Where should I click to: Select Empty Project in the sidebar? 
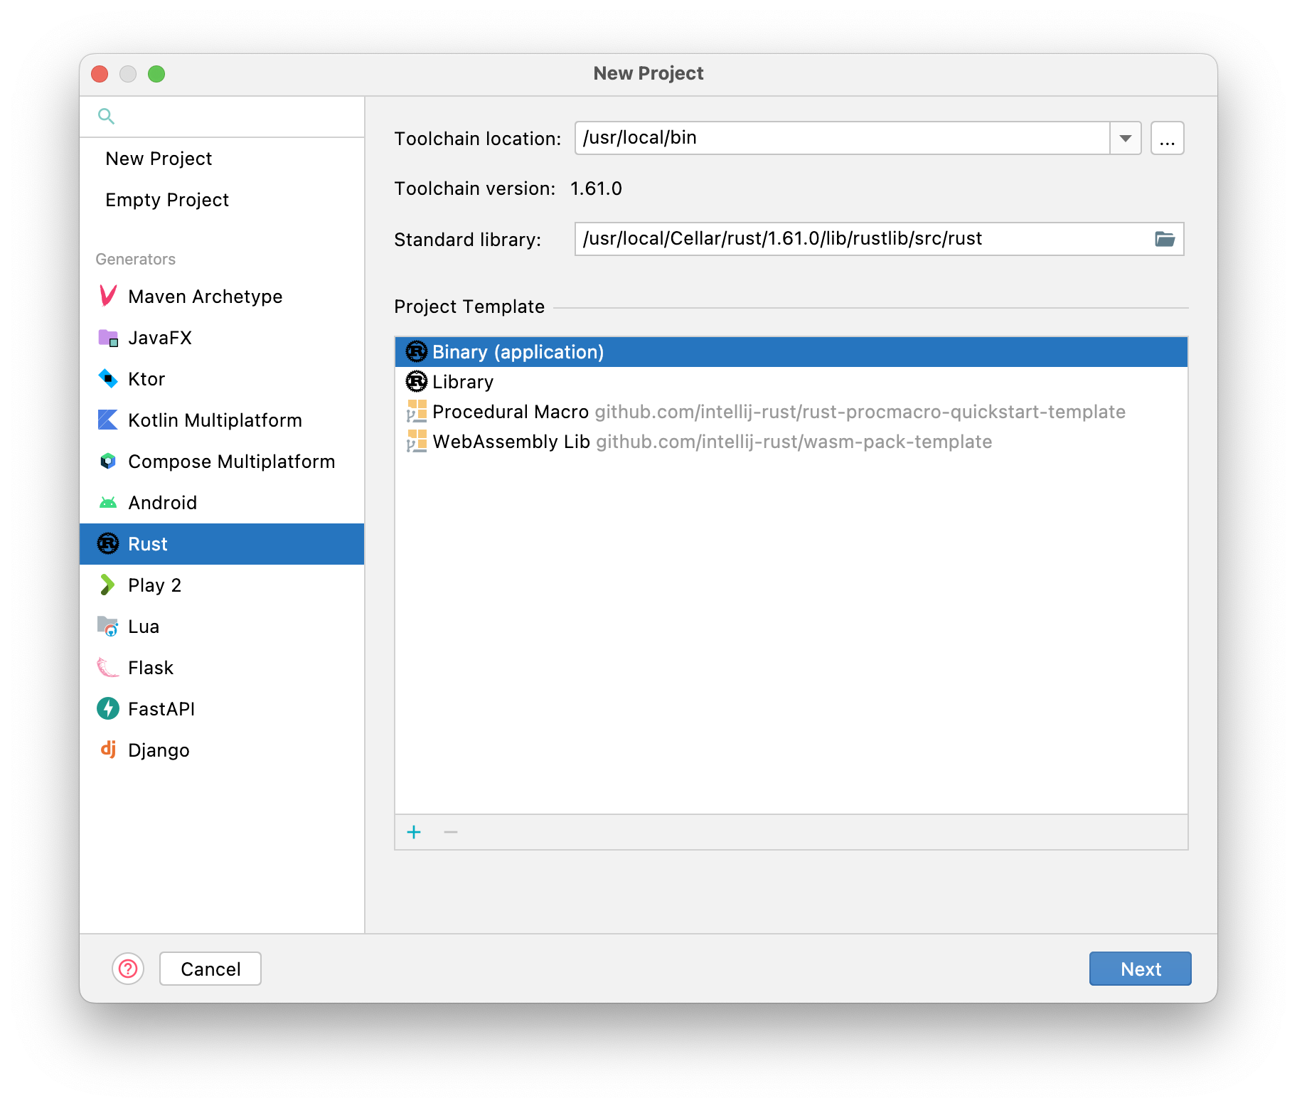167,200
